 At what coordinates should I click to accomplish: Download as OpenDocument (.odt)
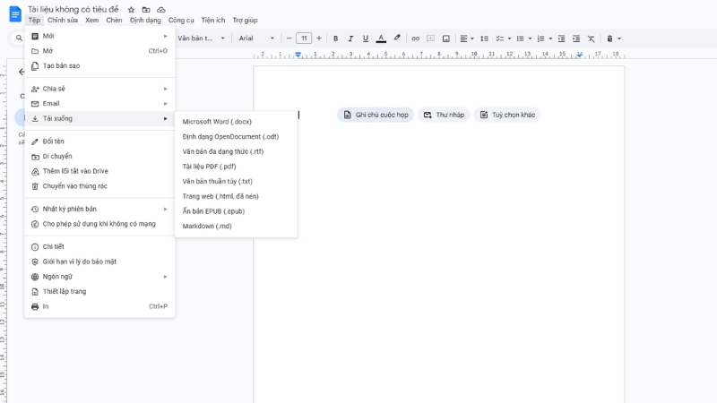[236, 137]
